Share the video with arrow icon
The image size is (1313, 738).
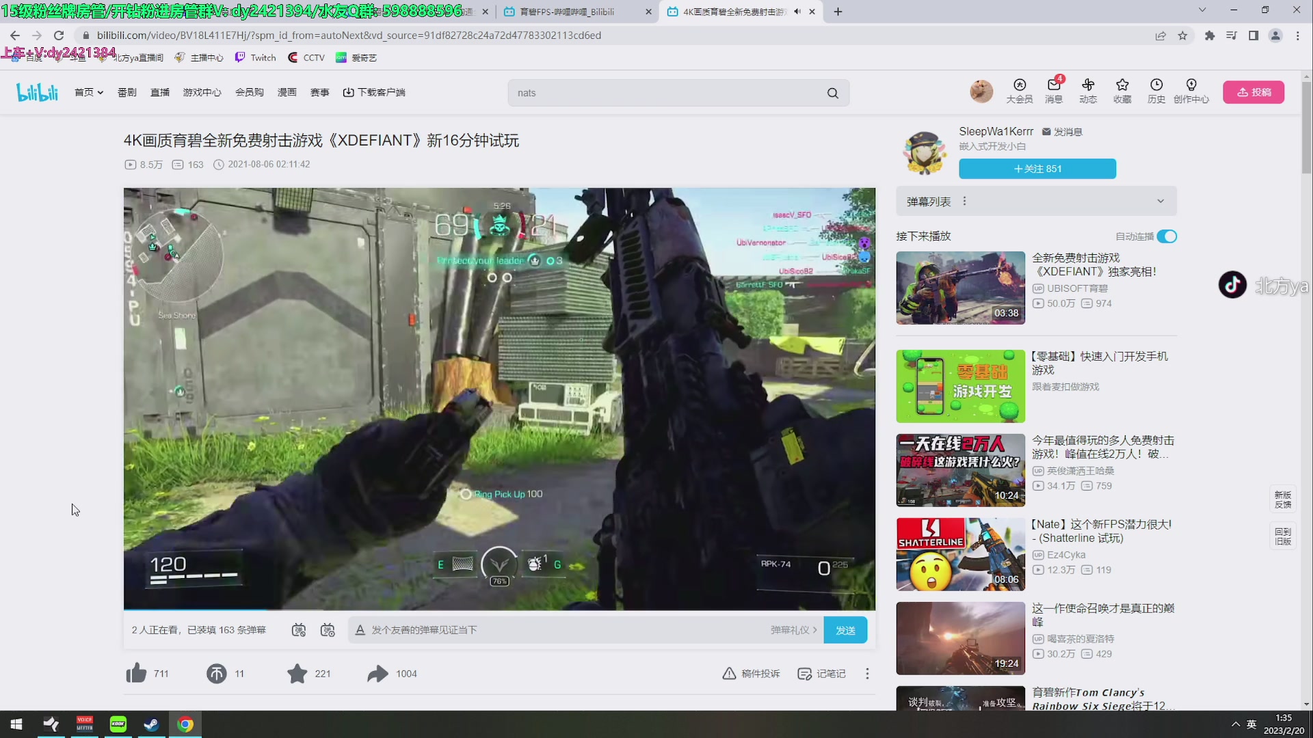pyautogui.click(x=377, y=674)
